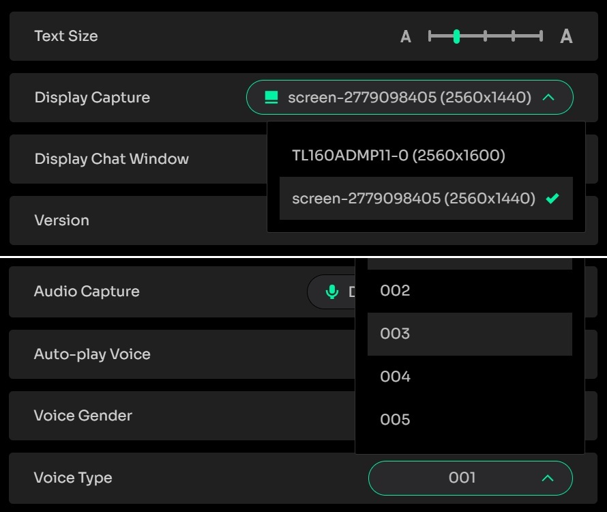Set Text Size to the third tick mark
The height and width of the screenshot is (512, 607).
(x=485, y=36)
